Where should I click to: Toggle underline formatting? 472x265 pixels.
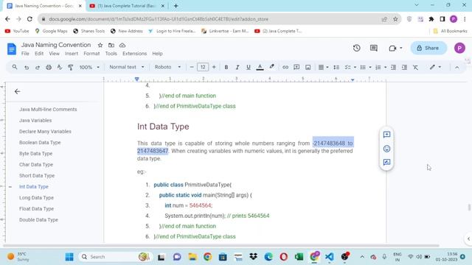tap(249, 67)
